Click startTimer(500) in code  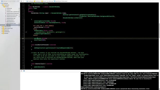(x=40, y=40)
